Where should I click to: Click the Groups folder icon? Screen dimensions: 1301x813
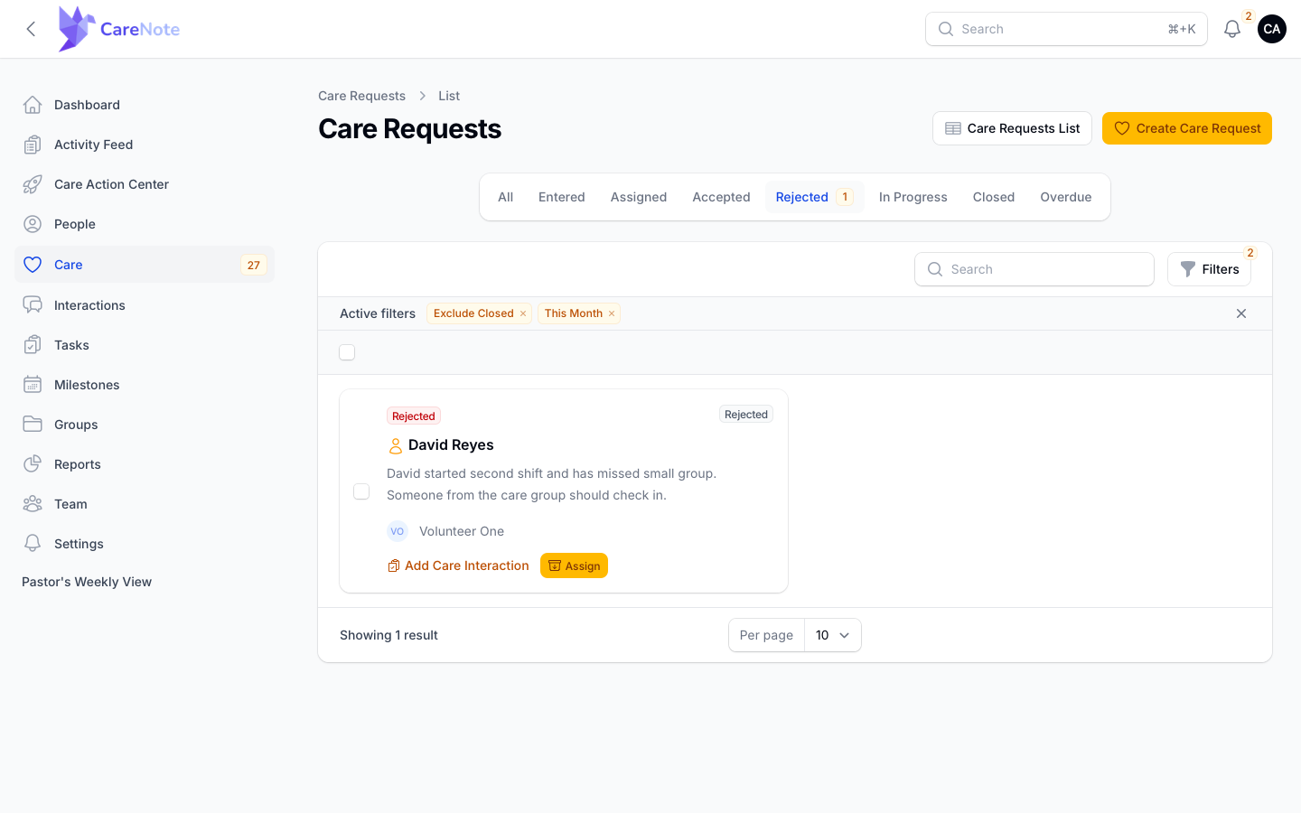coord(33,425)
